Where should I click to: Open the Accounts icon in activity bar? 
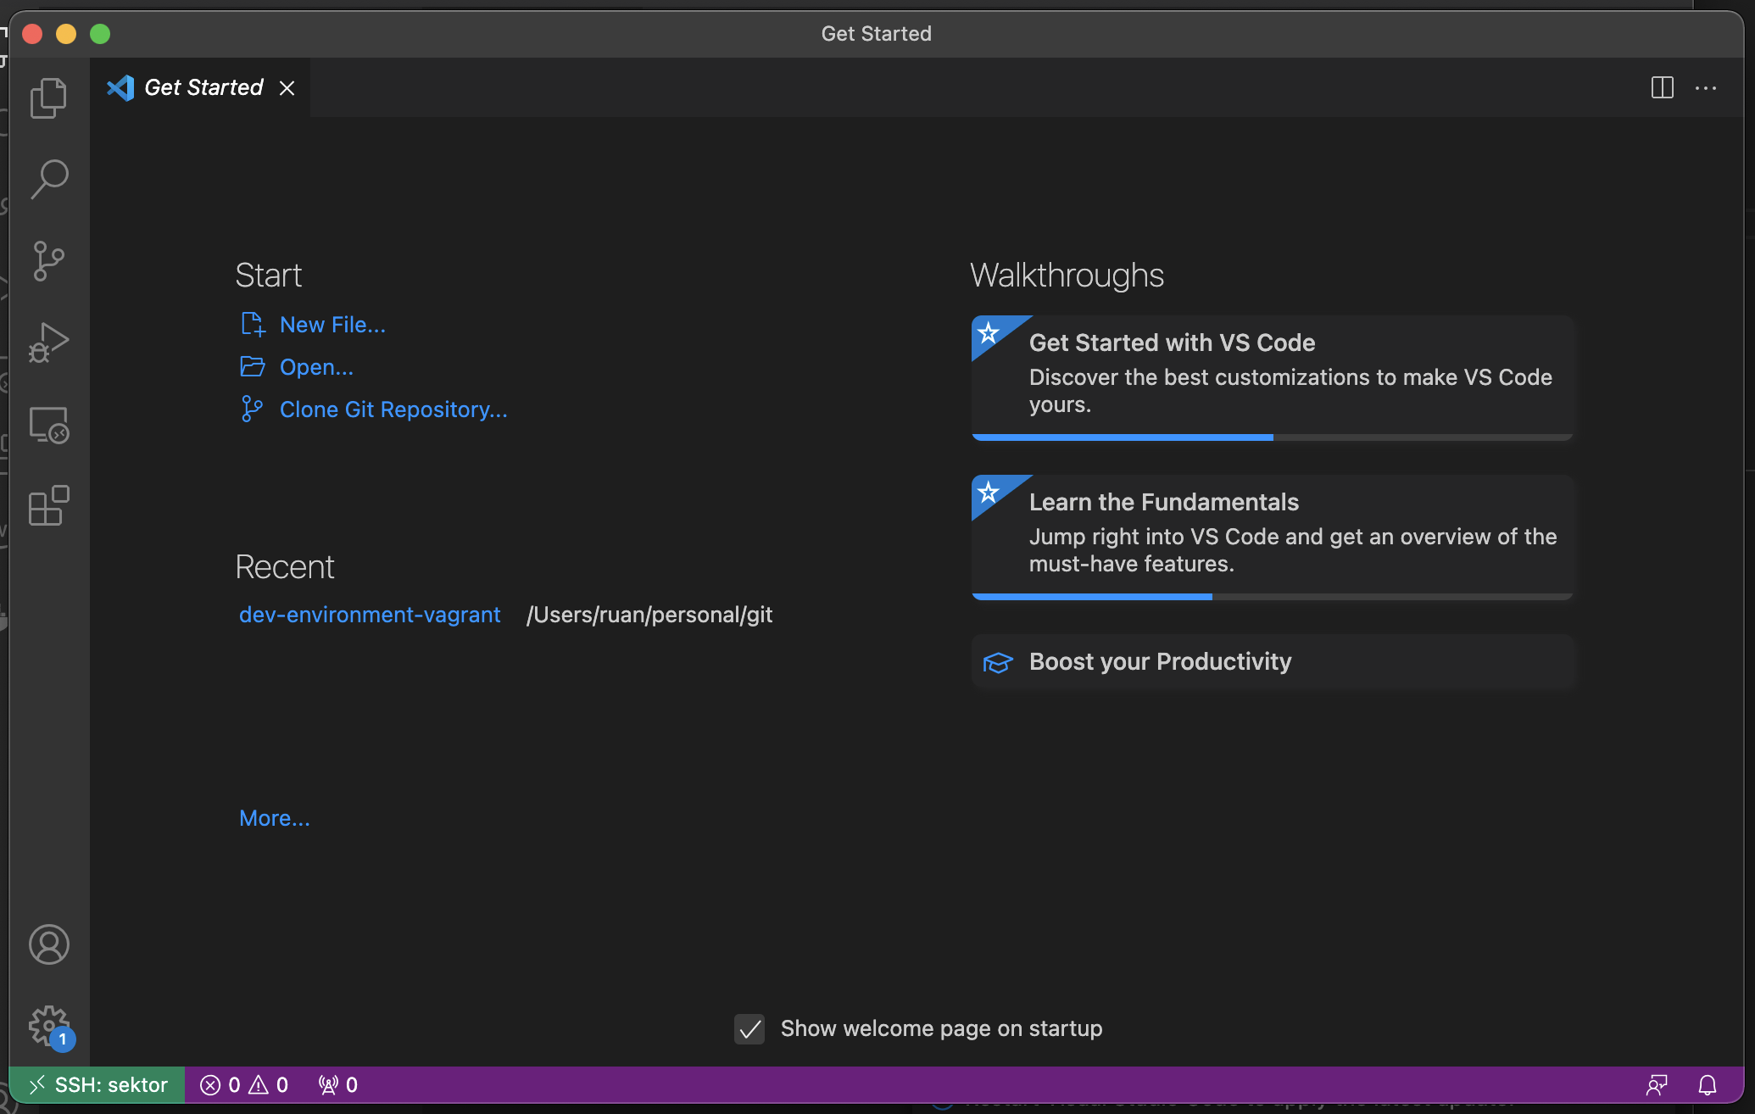(x=48, y=944)
